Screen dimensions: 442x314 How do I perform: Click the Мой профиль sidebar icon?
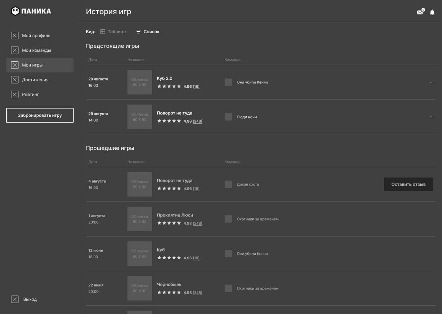tap(15, 36)
